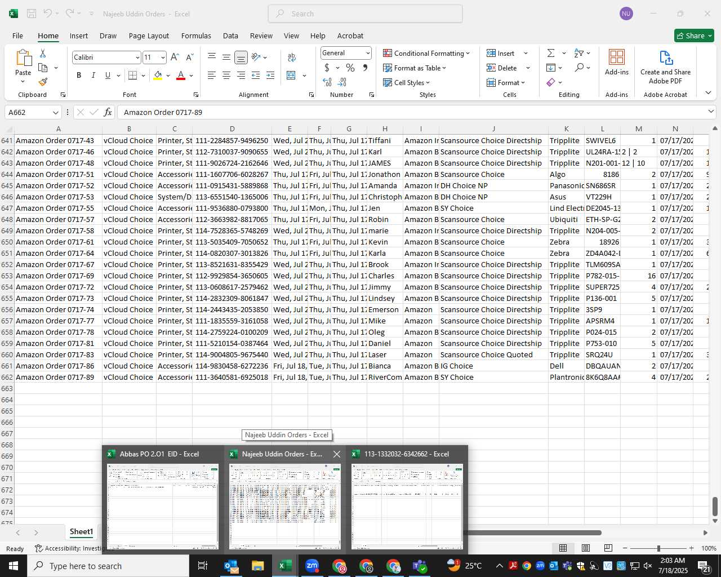
Task: Switch to the Page Layout tab
Action: click(149, 35)
